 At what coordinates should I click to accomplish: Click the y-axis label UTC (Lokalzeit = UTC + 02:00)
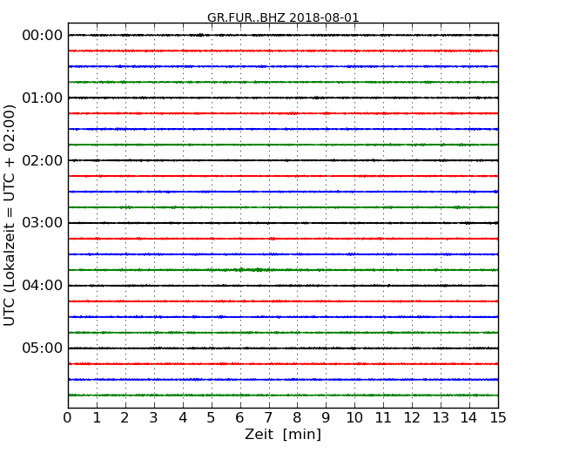9,215
